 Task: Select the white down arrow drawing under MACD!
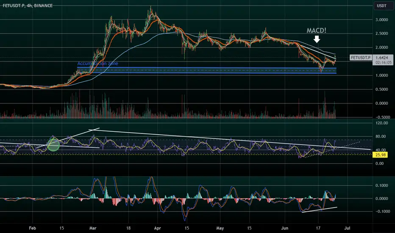coord(317,39)
